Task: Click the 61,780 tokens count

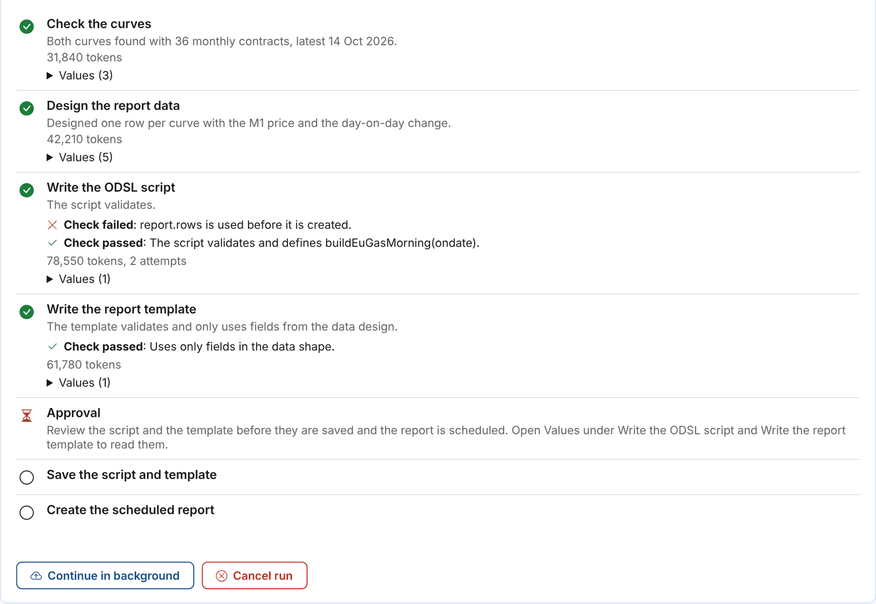Action: [84, 365]
